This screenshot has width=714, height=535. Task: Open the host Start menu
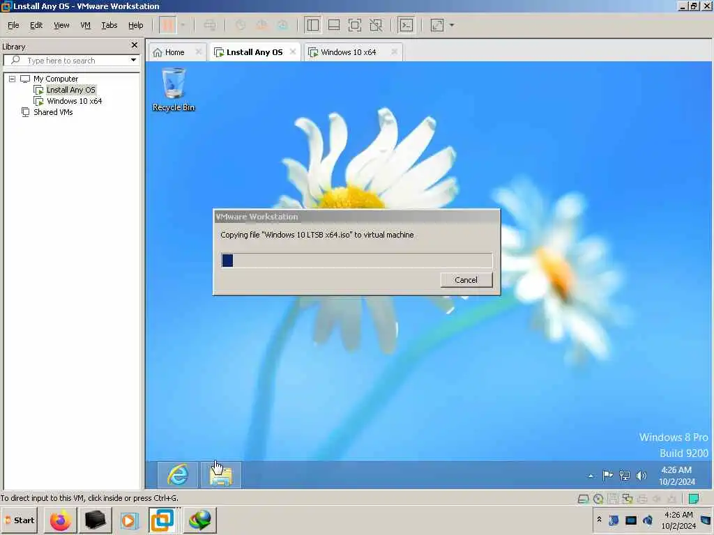coord(20,520)
